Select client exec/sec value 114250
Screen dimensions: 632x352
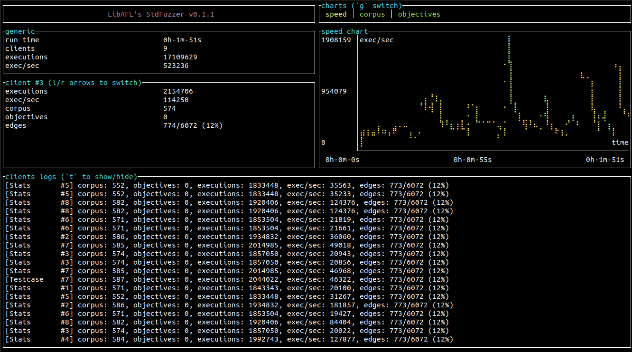pos(176,100)
